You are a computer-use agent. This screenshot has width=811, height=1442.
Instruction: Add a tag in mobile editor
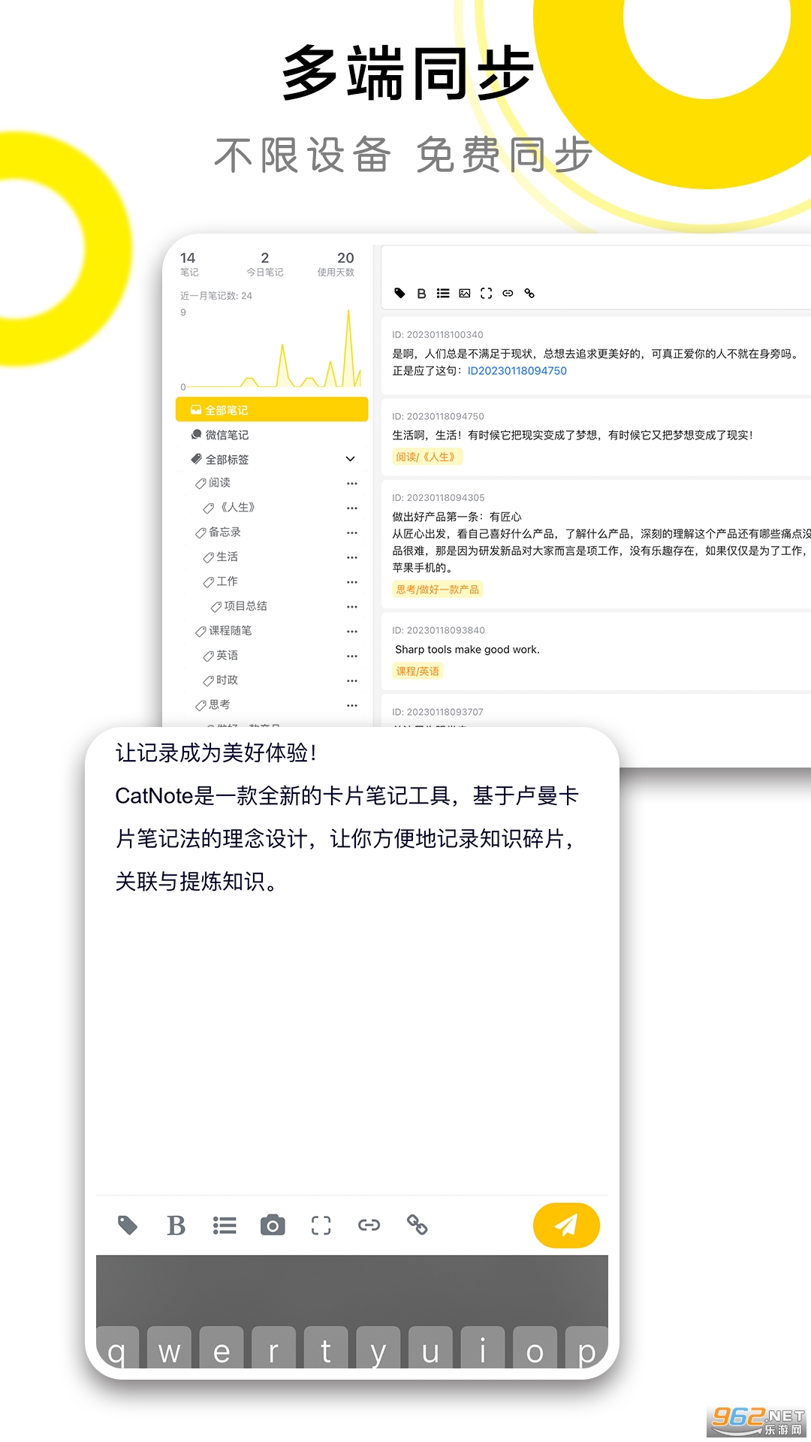[128, 1226]
